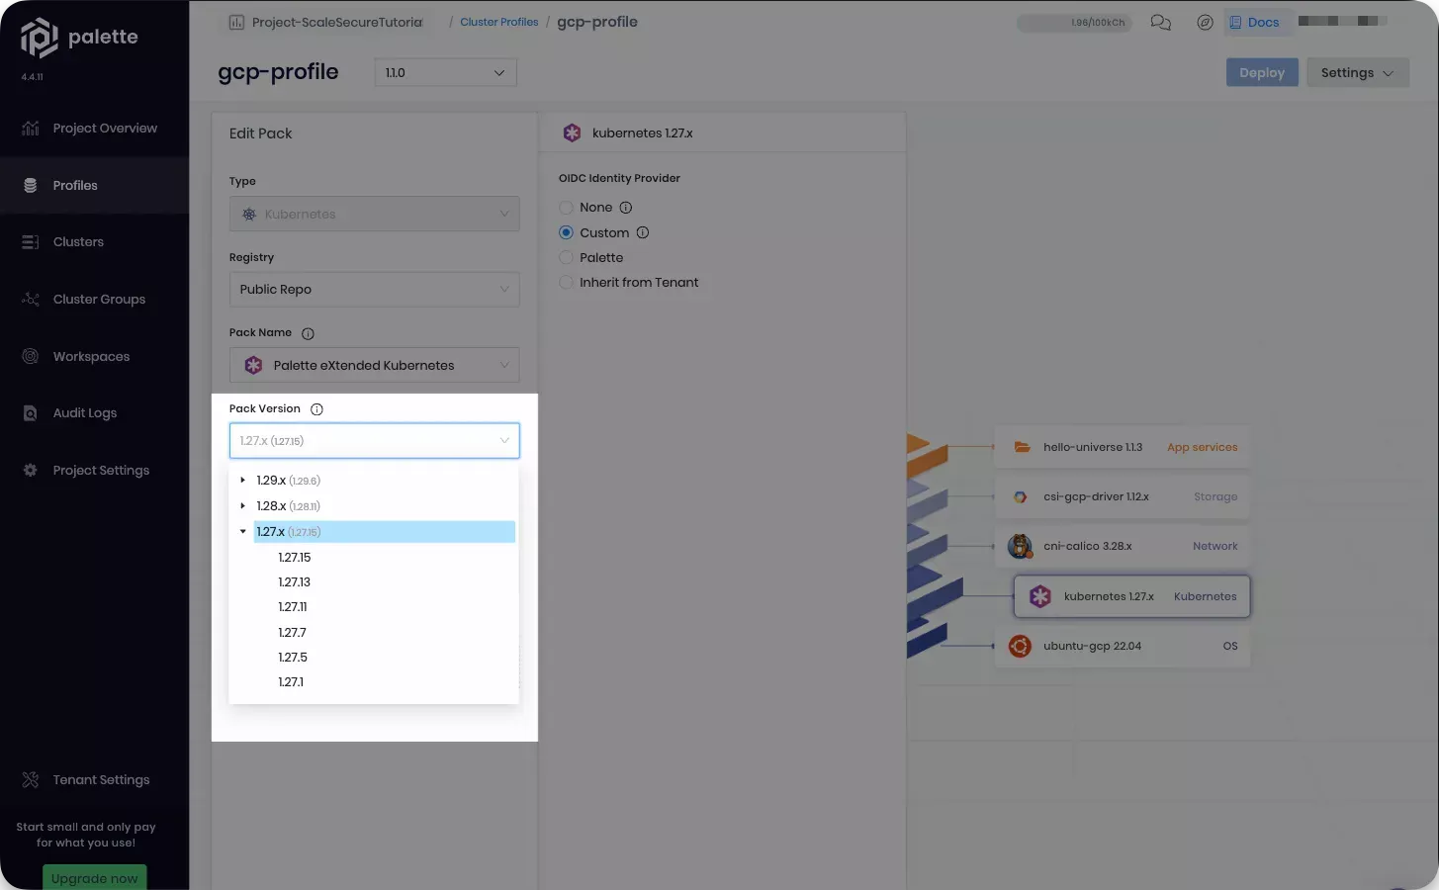This screenshot has height=890, width=1439.
Task: Open Project Settings in sidebar
Action: 94,471
